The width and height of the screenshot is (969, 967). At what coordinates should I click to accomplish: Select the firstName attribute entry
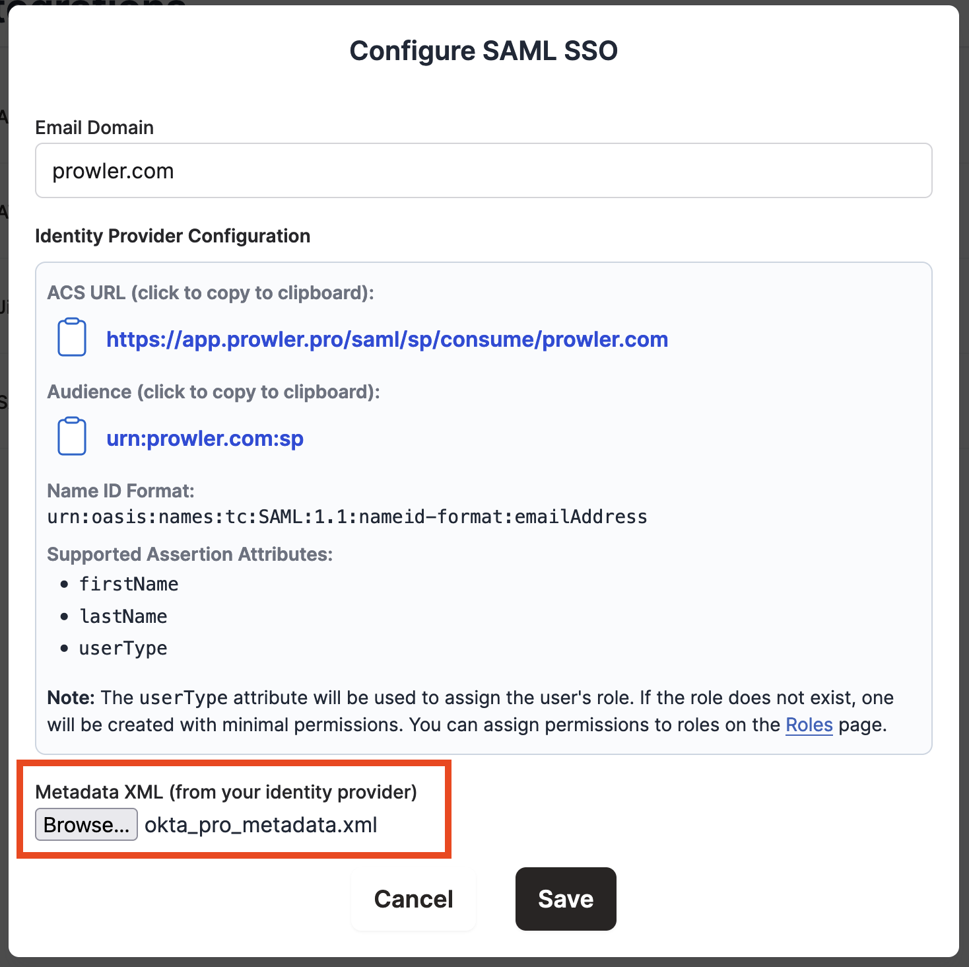tap(129, 584)
